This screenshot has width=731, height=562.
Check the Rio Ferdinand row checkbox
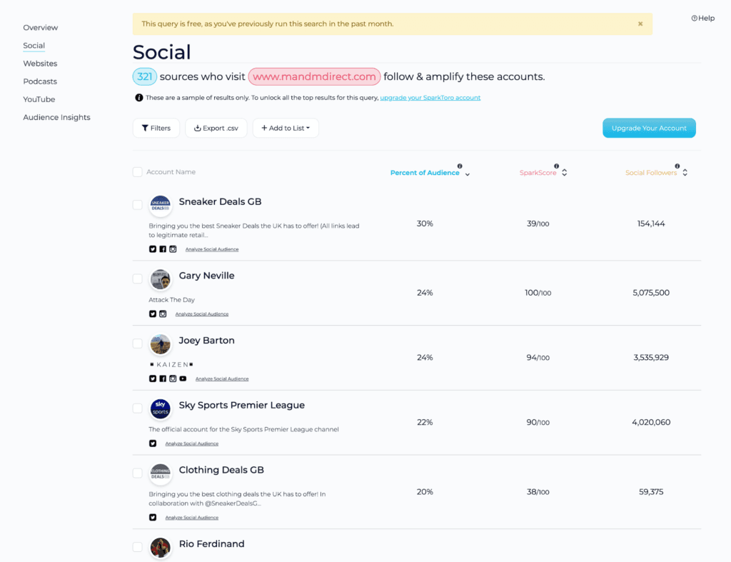(138, 546)
